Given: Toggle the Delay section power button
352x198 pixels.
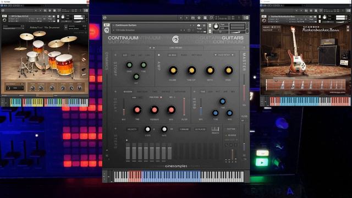Looking at the screenshot, I should (116, 92).
